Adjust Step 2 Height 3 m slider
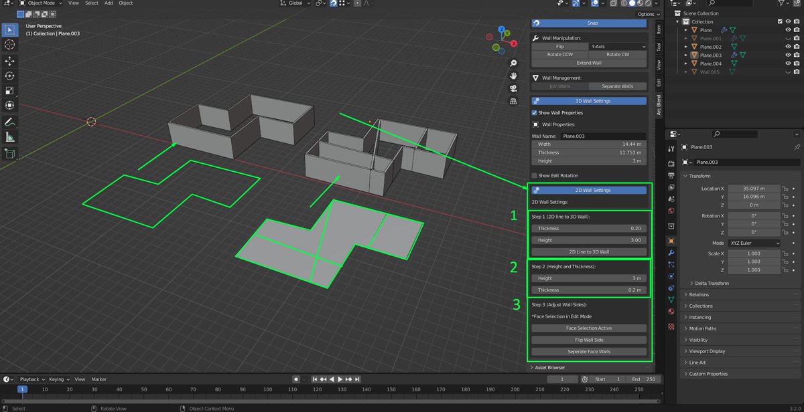804x412 pixels. click(x=589, y=278)
